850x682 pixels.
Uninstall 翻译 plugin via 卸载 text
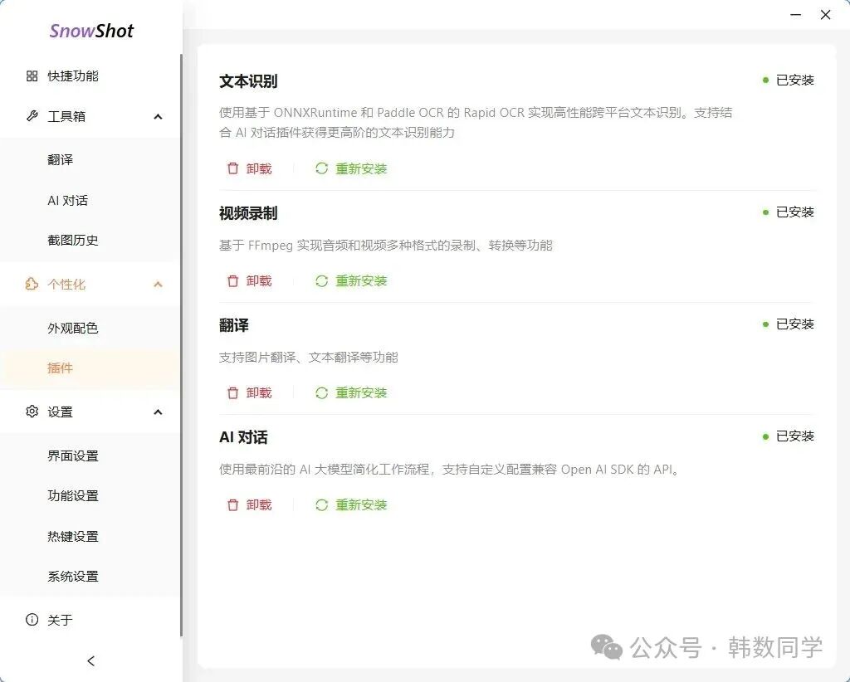[259, 392]
